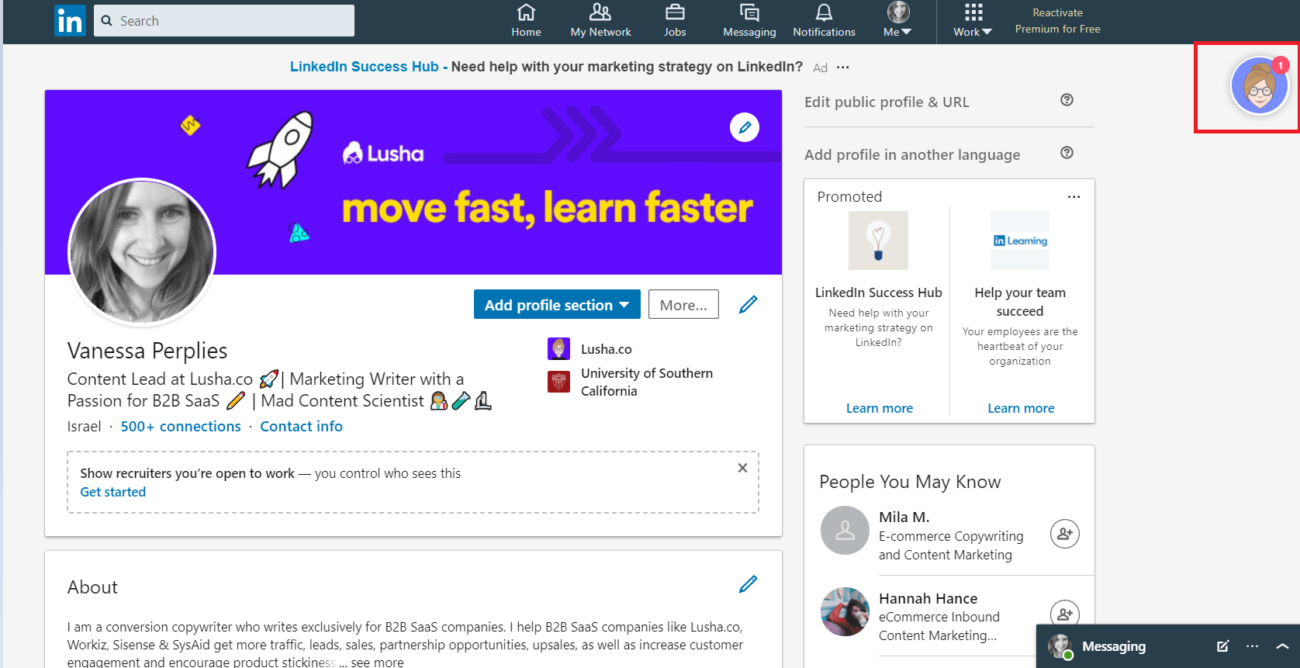This screenshot has width=1300, height=668.
Task: Click the LinkedIn search field
Action: (x=224, y=21)
